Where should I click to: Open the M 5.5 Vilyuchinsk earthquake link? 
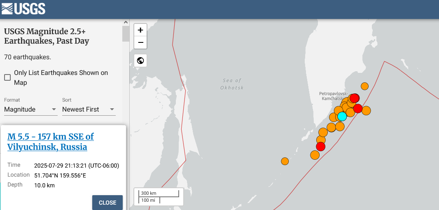point(51,142)
